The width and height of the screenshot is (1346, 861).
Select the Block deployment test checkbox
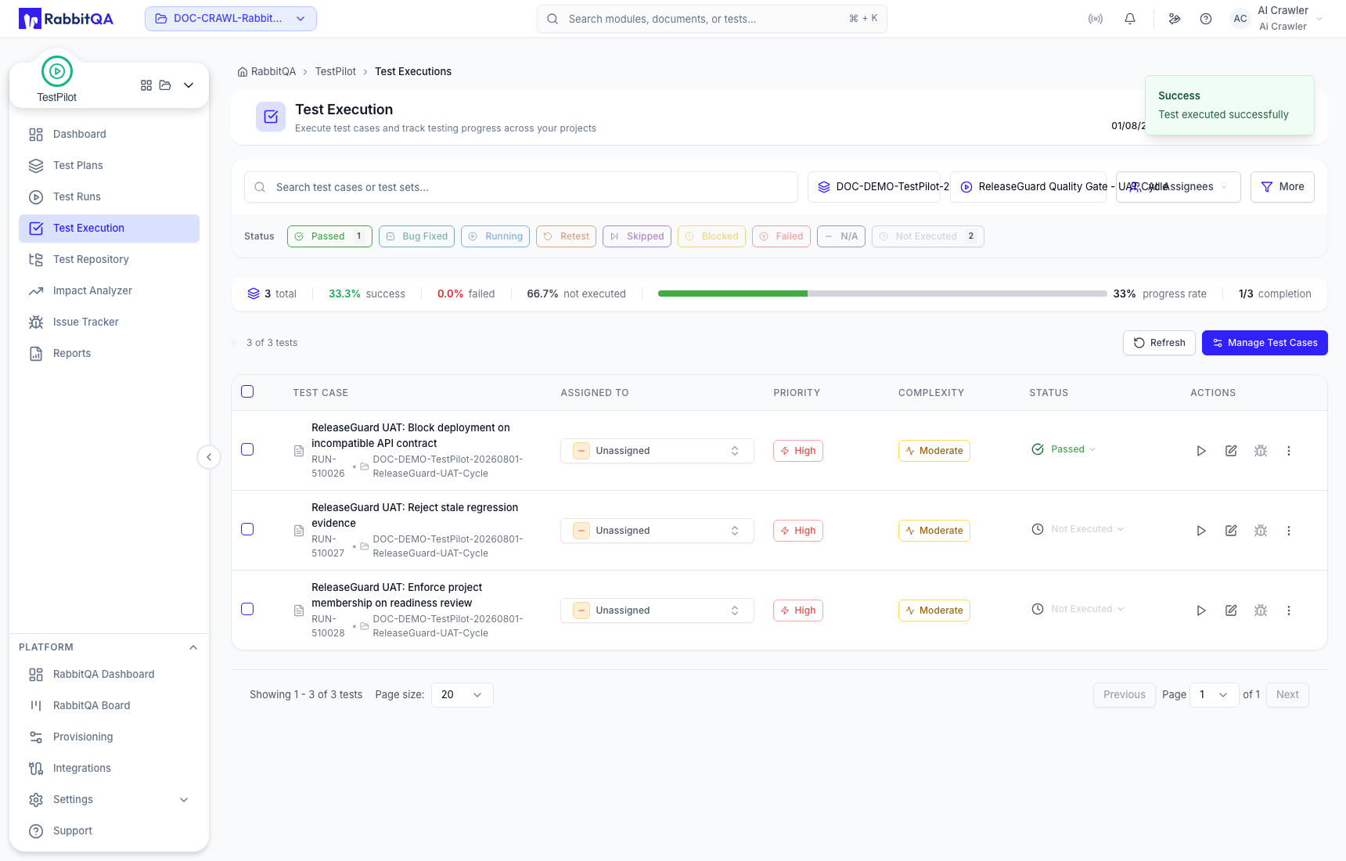click(247, 449)
